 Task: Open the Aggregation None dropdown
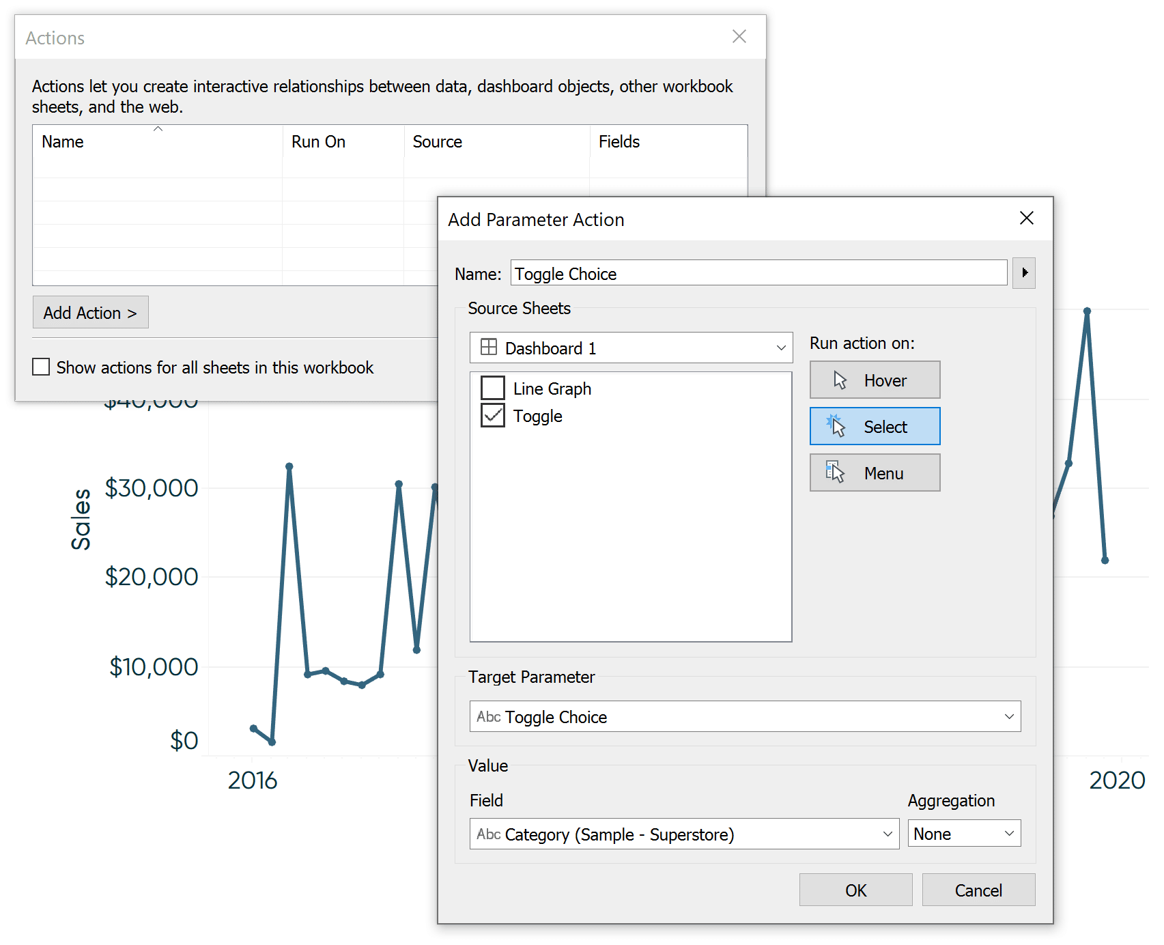1008,834
